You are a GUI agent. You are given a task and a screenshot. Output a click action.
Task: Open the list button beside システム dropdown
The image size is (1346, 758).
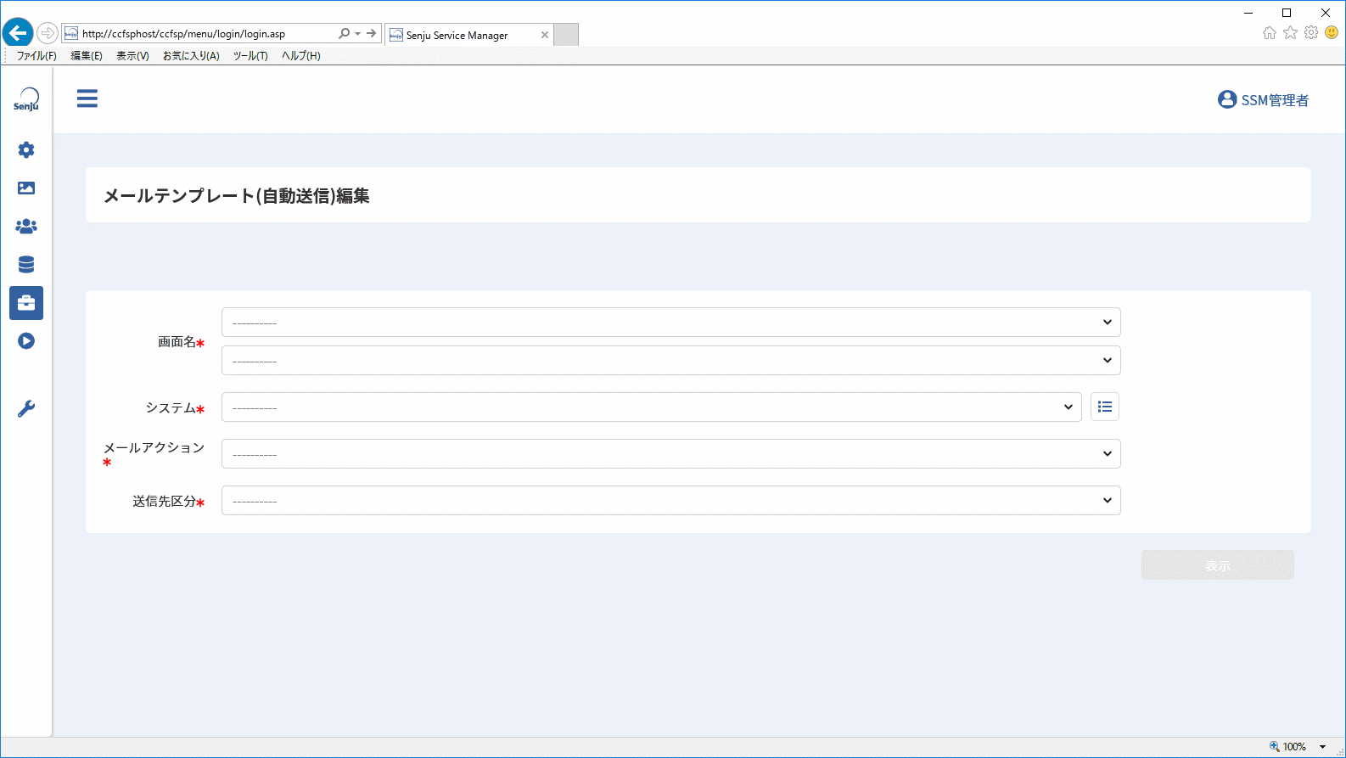tap(1105, 407)
